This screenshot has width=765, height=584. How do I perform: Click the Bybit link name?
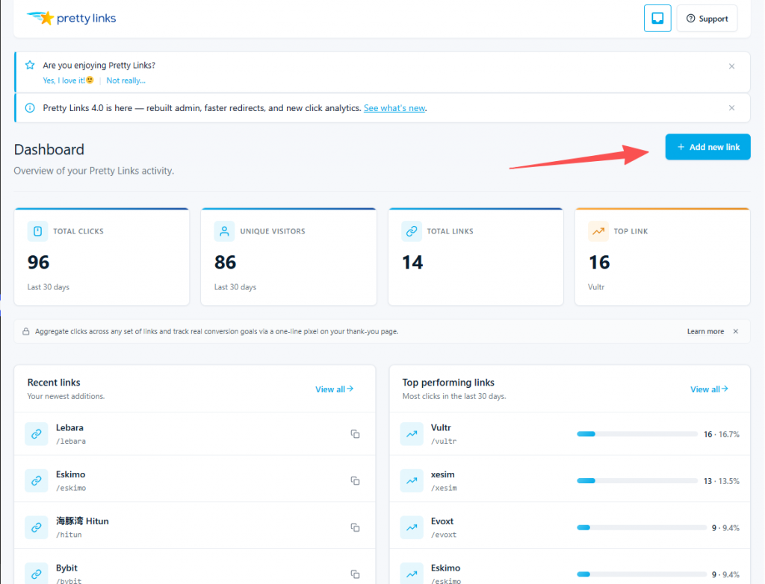click(x=66, y=568)
